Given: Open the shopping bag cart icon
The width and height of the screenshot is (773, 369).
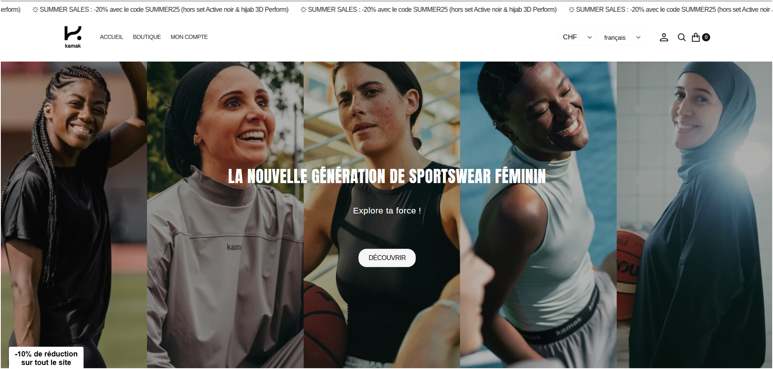Looking at the screenshot, I should [696, 37].
